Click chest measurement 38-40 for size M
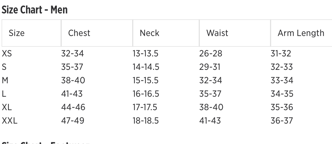 [x=73, y=80]
